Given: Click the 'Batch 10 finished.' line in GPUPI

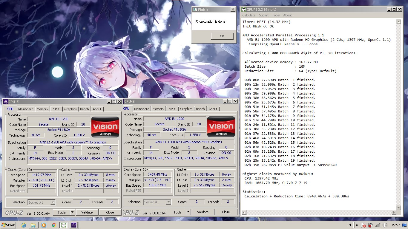Looking at the screenshot, I should click(x=280, y=120).
